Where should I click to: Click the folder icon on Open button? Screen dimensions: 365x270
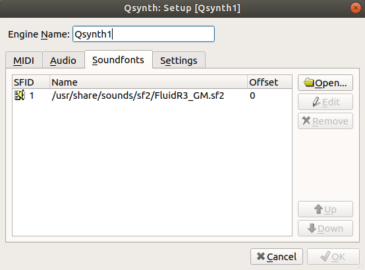click(x=309, y=82)
